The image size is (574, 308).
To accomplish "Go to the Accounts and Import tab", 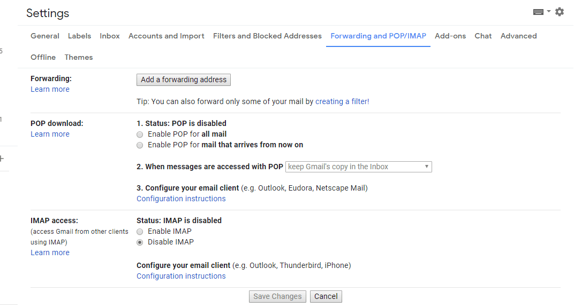I will (x=166, y=36).
